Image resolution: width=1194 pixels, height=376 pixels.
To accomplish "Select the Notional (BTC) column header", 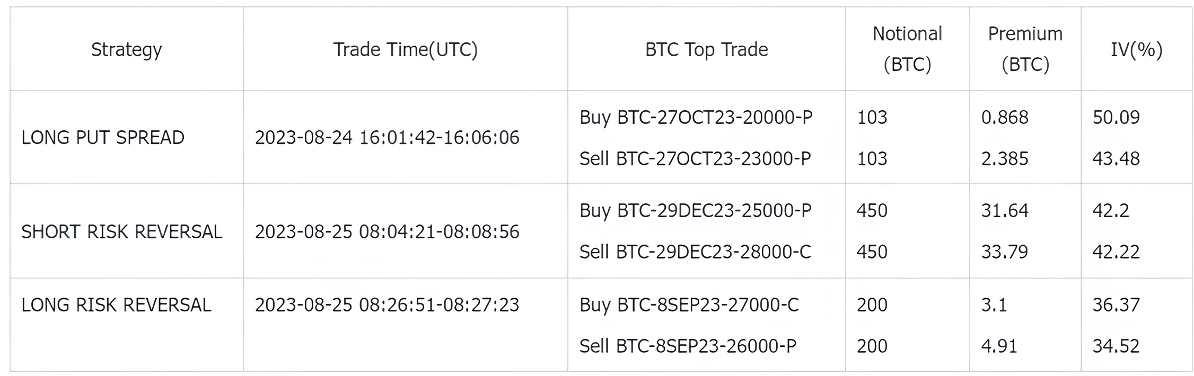I will point(907,49).
